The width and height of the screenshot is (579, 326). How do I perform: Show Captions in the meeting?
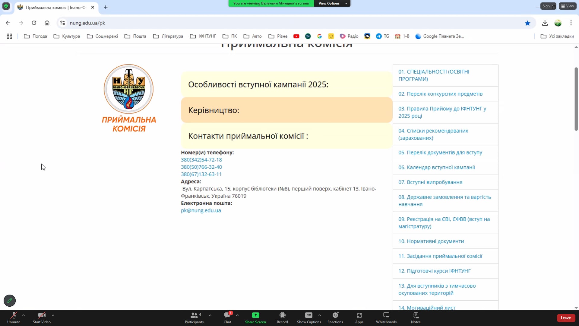(x=309, y=318)
